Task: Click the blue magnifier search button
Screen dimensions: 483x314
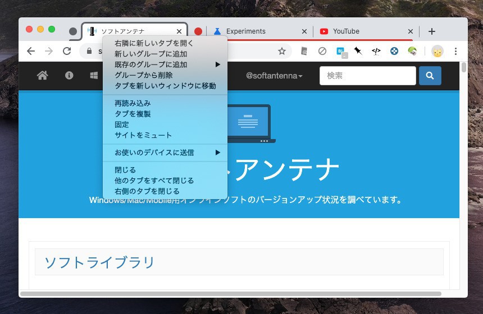Action: pos(430,76)
